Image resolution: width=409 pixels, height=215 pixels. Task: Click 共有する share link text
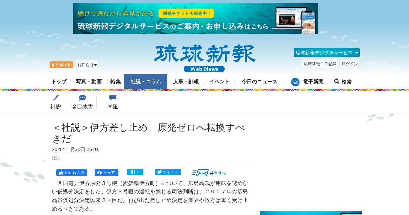pyautogui.click(x=218, y=173)
